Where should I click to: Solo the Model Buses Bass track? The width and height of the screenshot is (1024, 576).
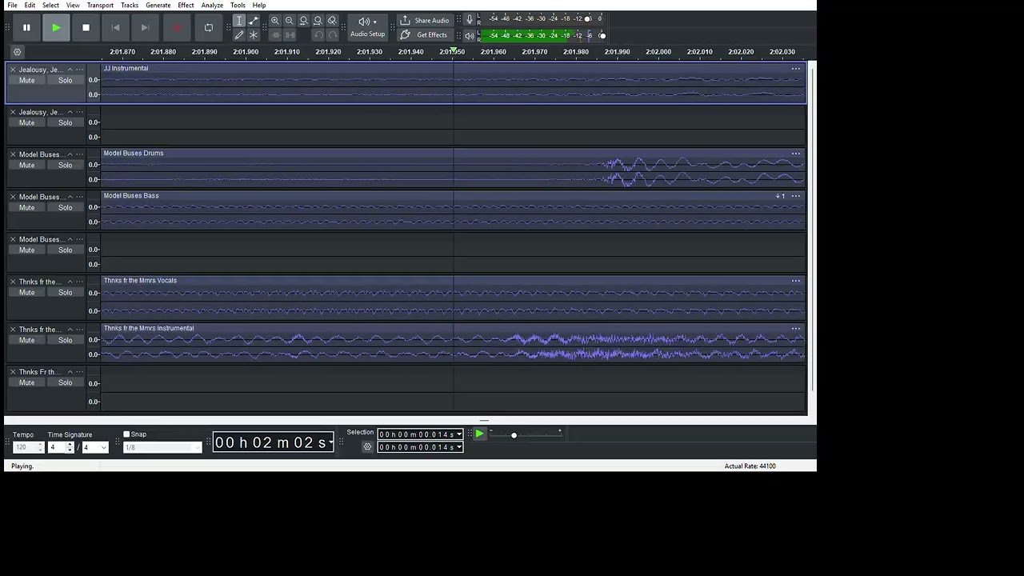click(65, 207)
